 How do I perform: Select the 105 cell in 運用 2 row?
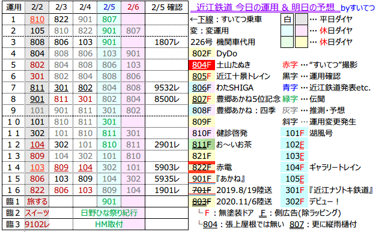[37, 31]
